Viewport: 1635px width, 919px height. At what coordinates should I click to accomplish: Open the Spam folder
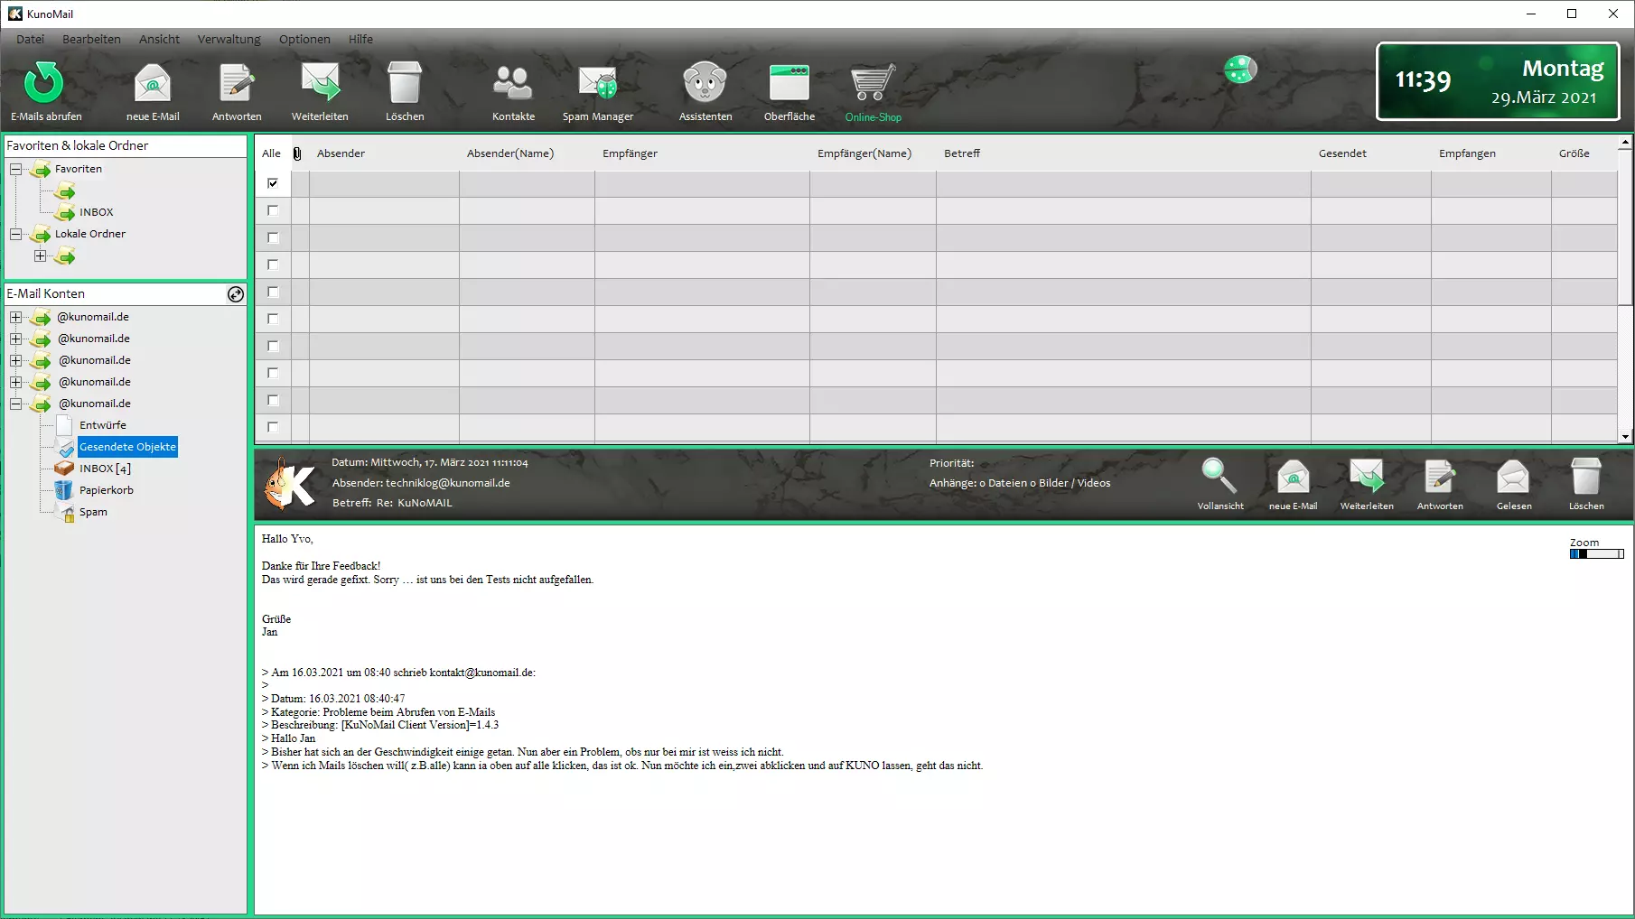tap(93, 512)
